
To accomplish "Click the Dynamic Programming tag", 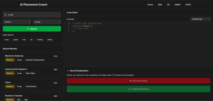I will [x=35, y=60].
